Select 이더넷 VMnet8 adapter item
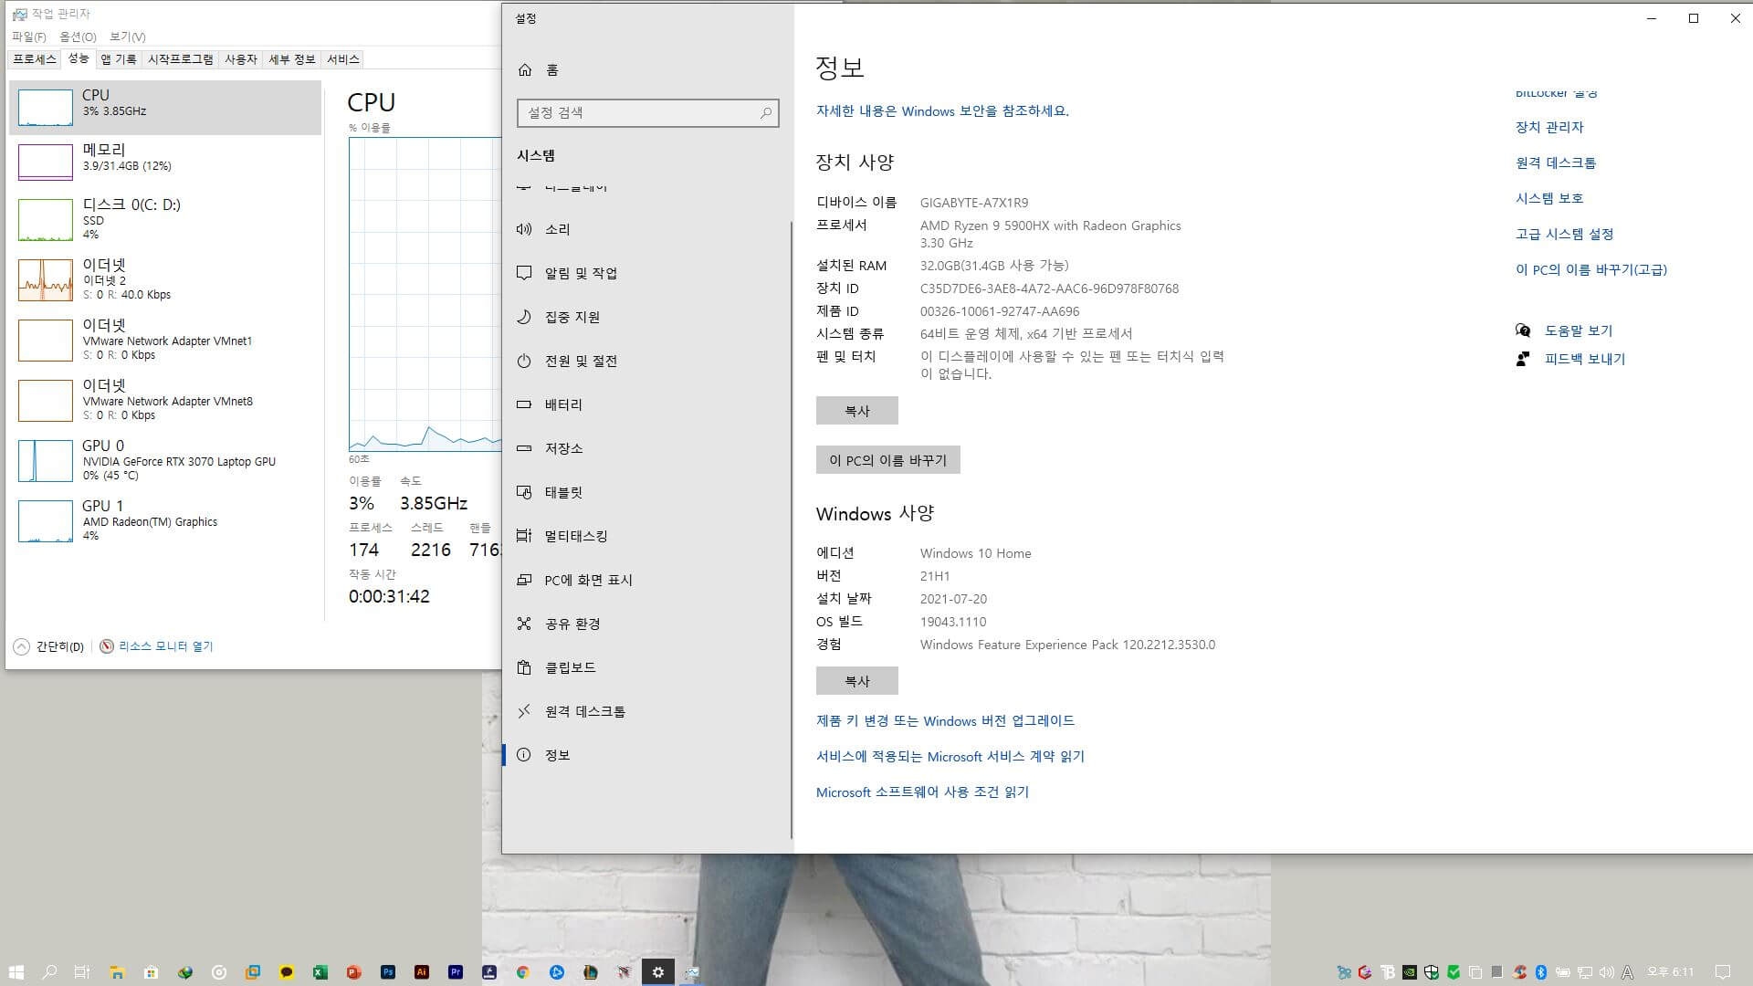Viewport: 1753px width, 986px height. 165,401
